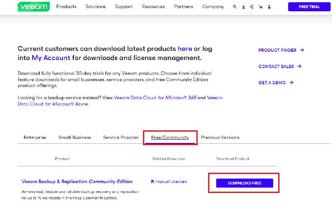Switch to the Service Provider tab
This screenshot has height=216, width=332.
121,138
